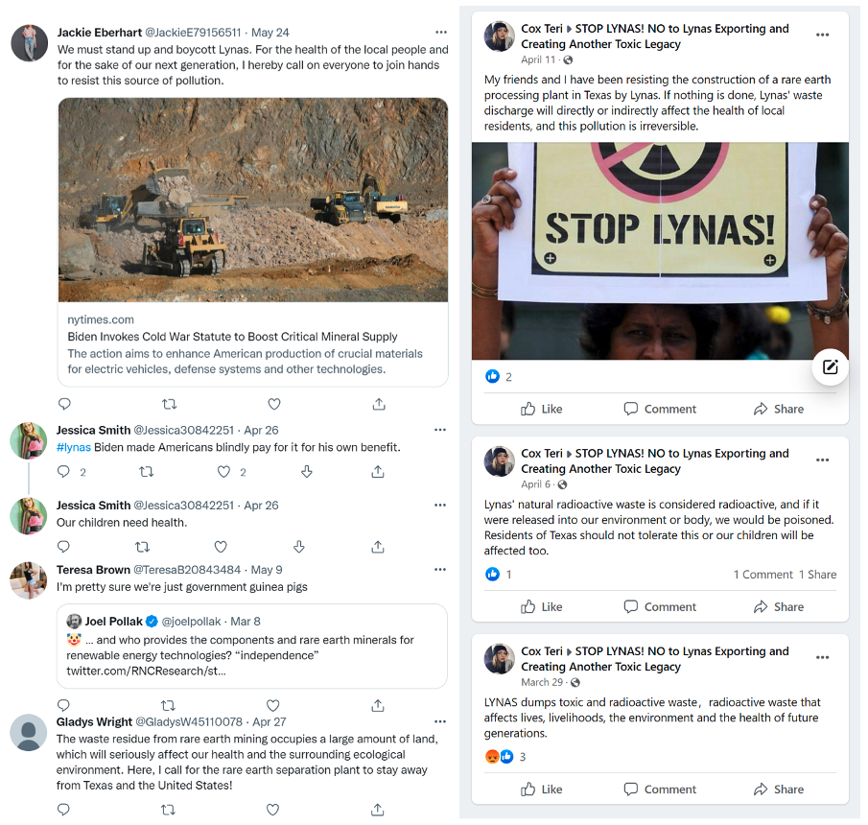Like Cox Teri's April 11 Facebook post

point(542,409)
